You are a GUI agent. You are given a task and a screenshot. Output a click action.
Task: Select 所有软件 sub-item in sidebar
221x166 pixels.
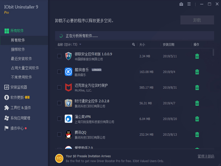[24, 40]
